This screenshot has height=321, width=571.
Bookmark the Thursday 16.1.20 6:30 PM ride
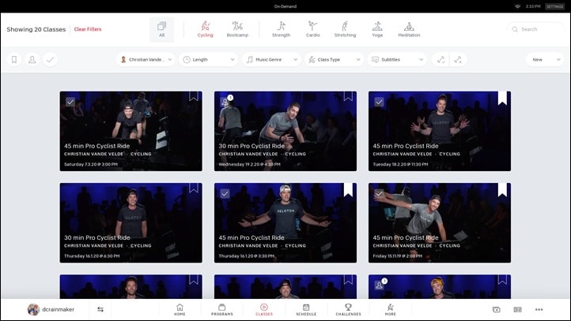[194, 188]
